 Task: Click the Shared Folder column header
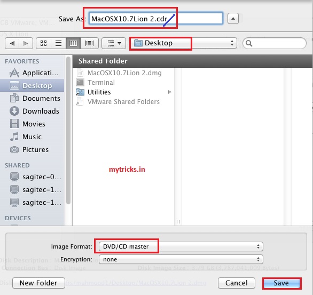pyautogui.click(x=192, y=61)
